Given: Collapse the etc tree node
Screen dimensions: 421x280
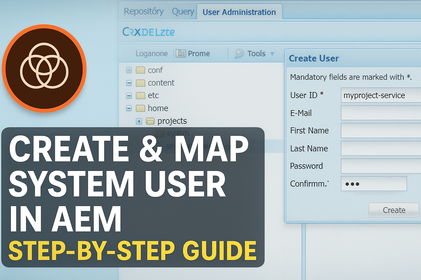Looking at the screenshot, I should 129,96.
